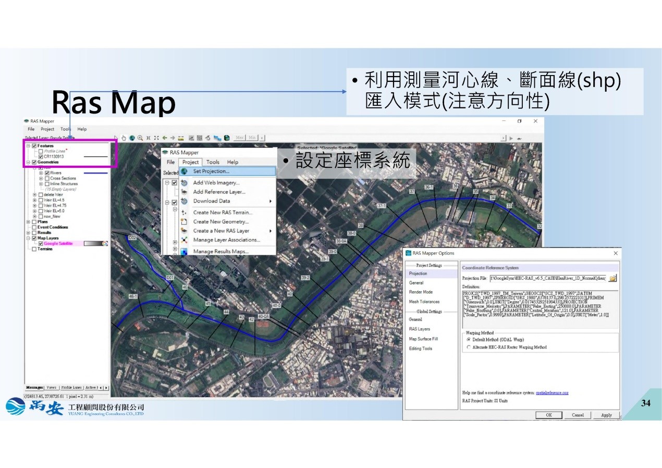Expand the Weir EL=4.5 geometry node
This screenshot has width=662, height=468.
(x=35, y=200)
